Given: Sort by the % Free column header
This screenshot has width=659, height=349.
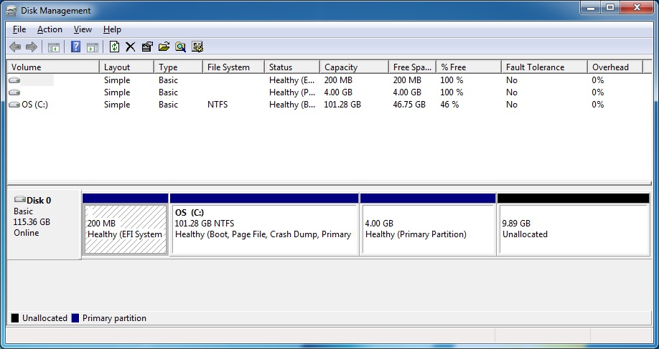Looking at the screenshot, I should [x=469, y=67].
